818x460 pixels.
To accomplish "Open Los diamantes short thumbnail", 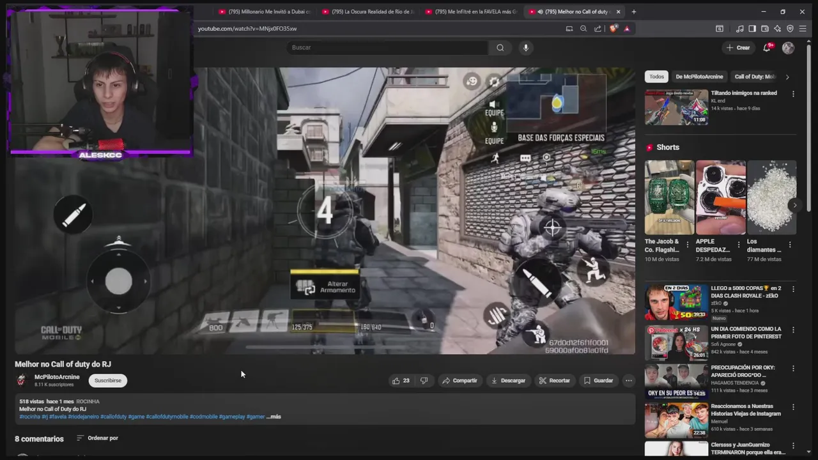I will coord(772,197).
